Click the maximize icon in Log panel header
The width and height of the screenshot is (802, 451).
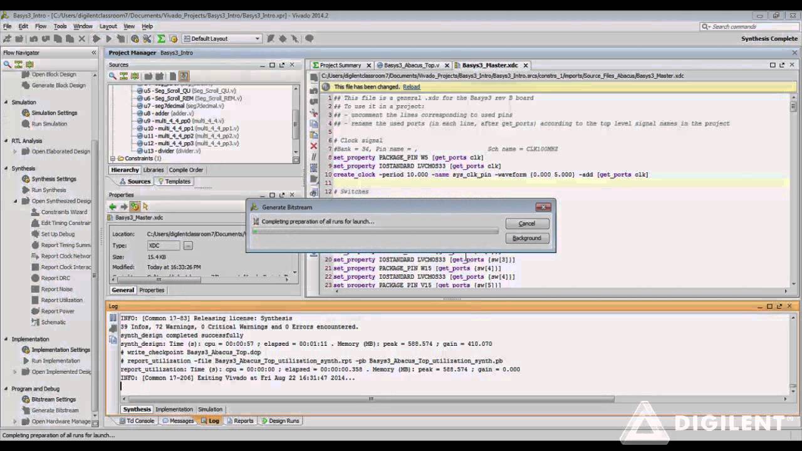pyautogui.click(x=769, y=306)
